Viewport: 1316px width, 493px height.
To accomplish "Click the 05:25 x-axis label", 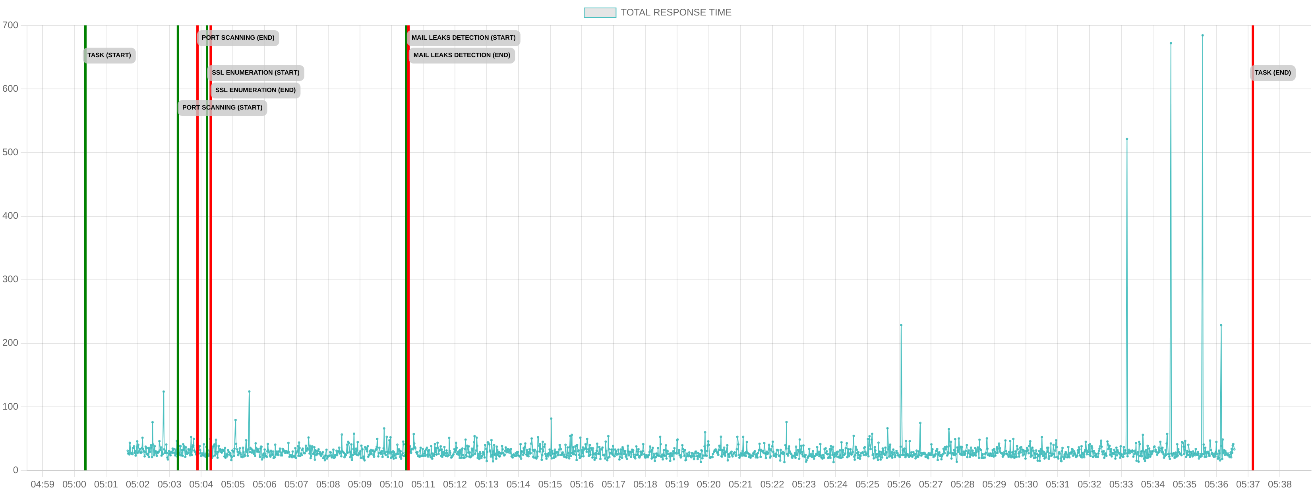I will [x=867, y=484].
